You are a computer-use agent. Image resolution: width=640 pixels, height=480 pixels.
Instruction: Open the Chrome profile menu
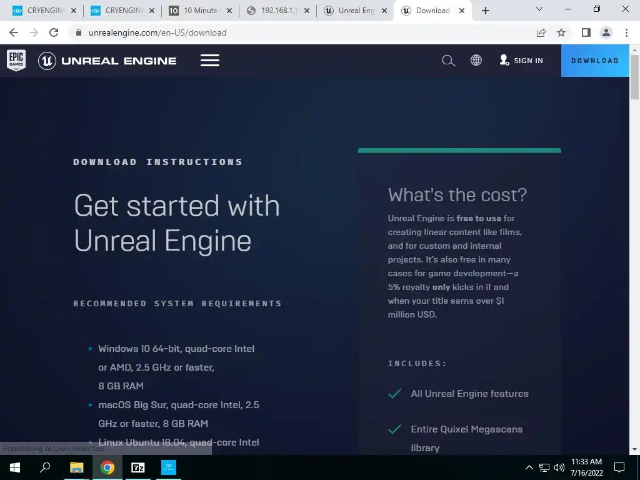click(x=606, y=32)
